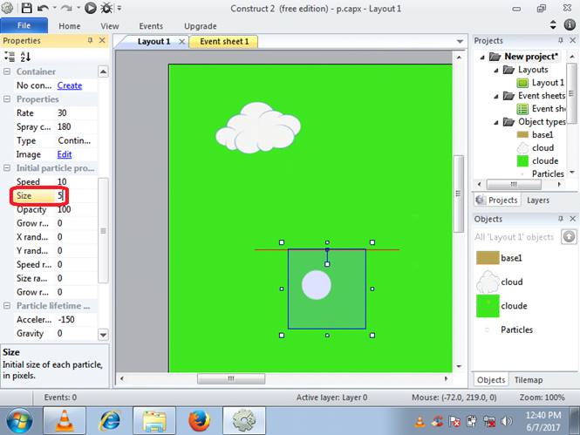Open the tab list dropdown arrow

click(460, 41)
